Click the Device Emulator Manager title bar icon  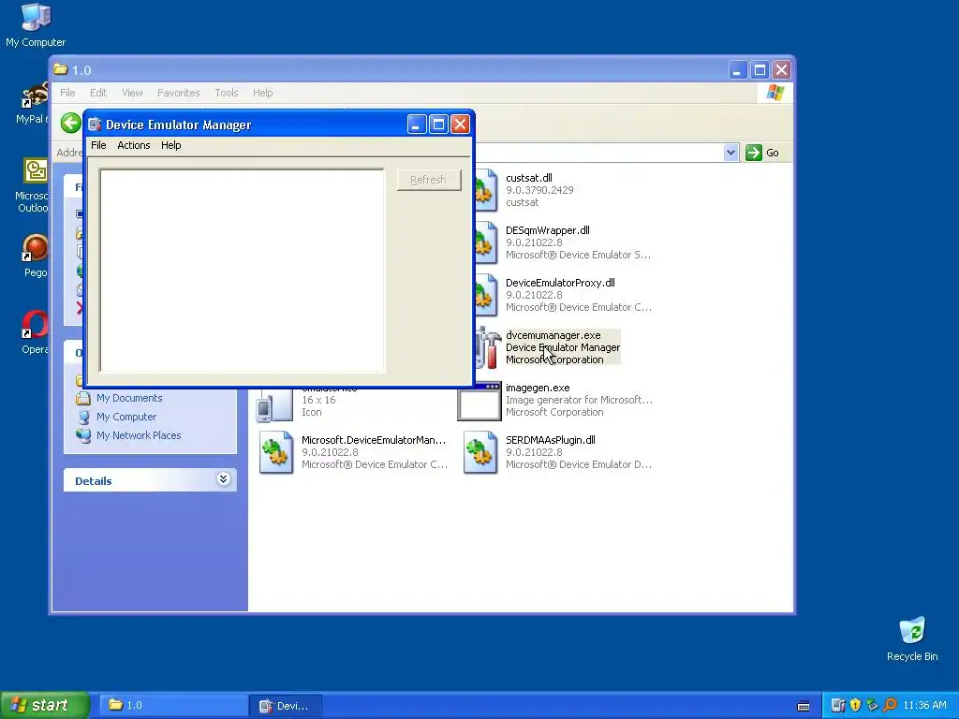tap(95, 125)
